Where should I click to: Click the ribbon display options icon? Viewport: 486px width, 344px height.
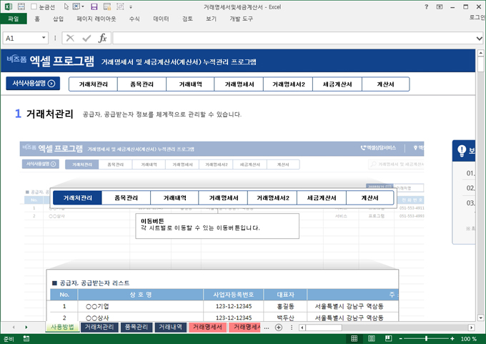tap(440, 6)
